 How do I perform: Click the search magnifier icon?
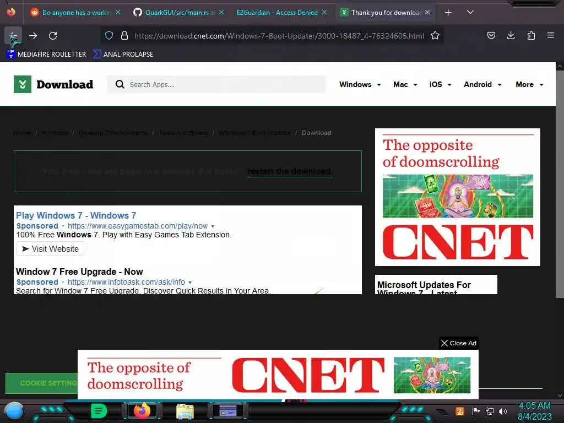(120, 84)
